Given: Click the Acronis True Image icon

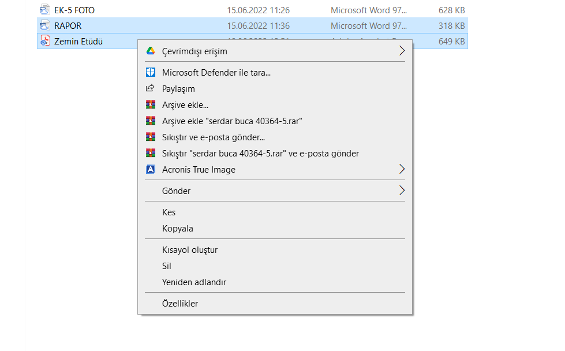Looking at the screenshot, I should coord(151,169).
